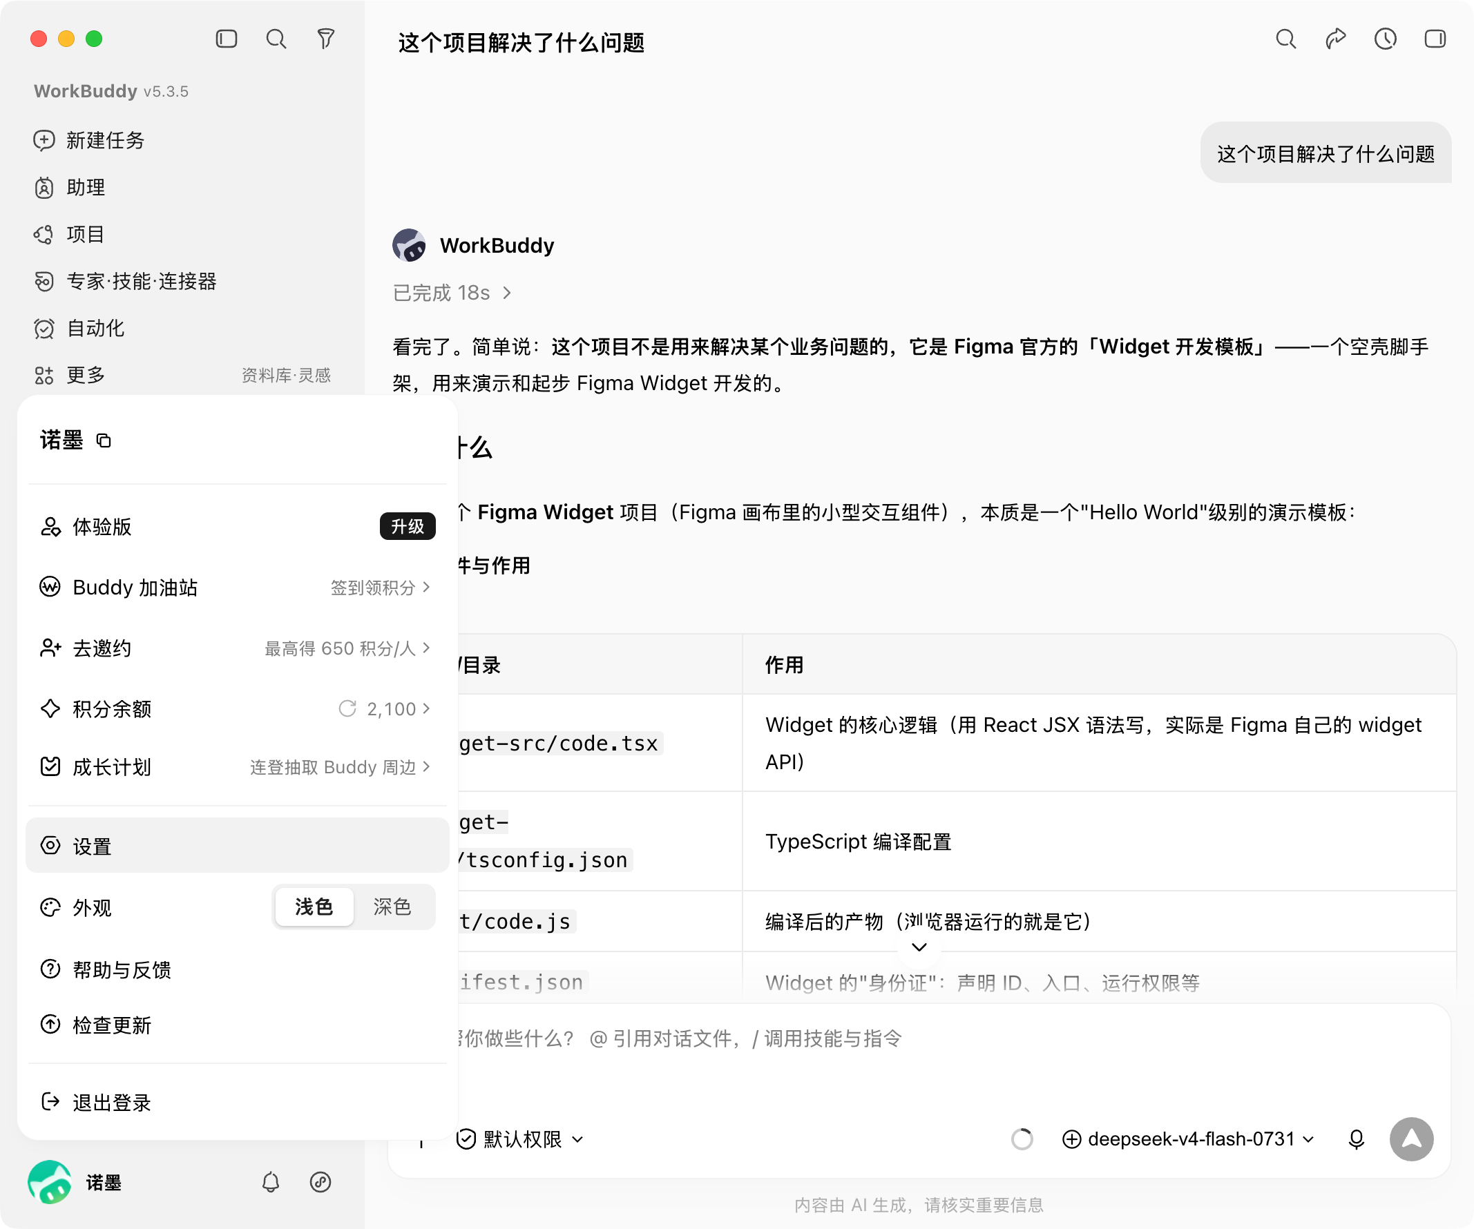Share the conversation with arrow icon
The width and height of the screenshot is (1474, 1229).
coord(1335,39)
